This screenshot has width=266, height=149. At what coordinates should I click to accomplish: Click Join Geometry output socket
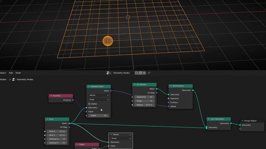[x=231, y=123]
